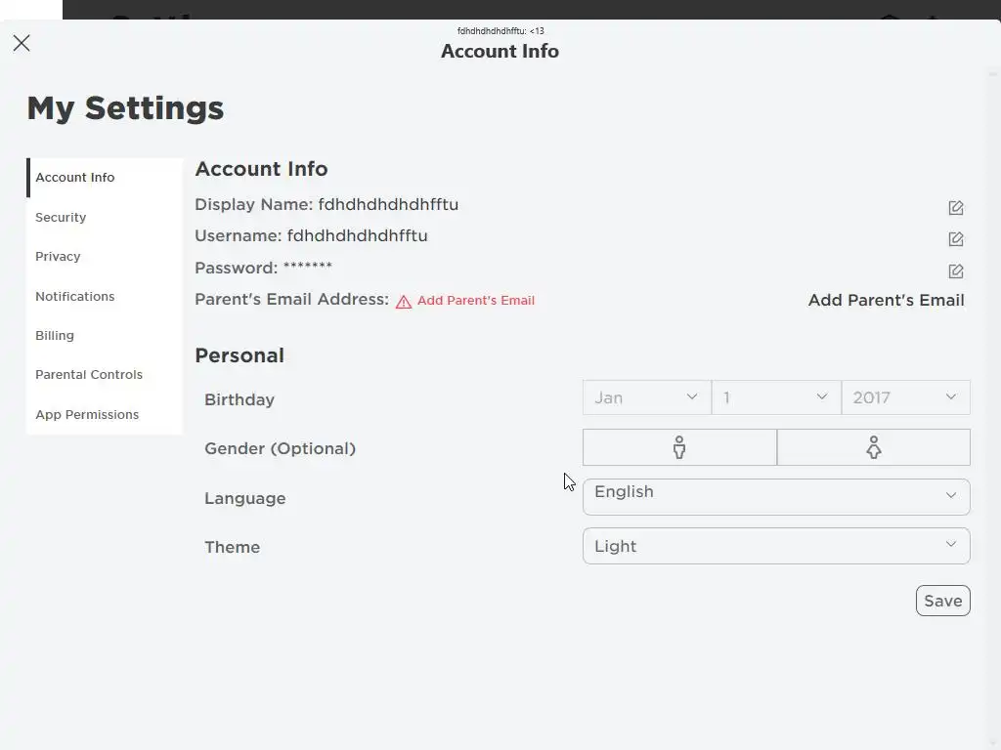Click the red warning triangle icon

coord(404,302)
